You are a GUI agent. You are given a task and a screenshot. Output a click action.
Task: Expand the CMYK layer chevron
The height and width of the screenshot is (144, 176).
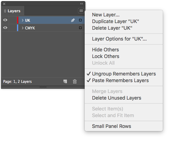(x=23, y=28)
